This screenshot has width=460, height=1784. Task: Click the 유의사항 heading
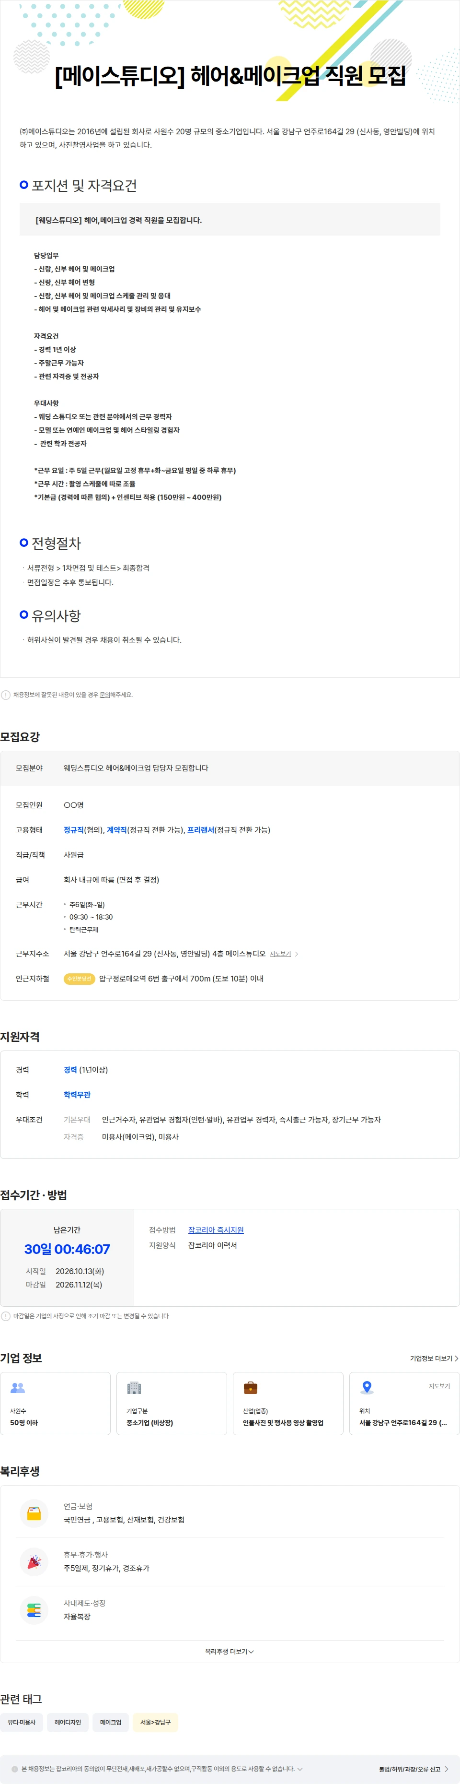56,615
